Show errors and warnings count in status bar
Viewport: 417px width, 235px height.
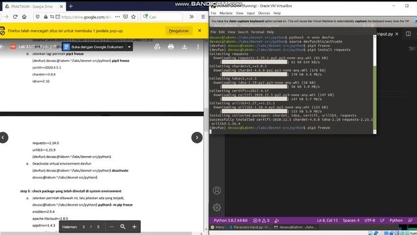(261, 221)
